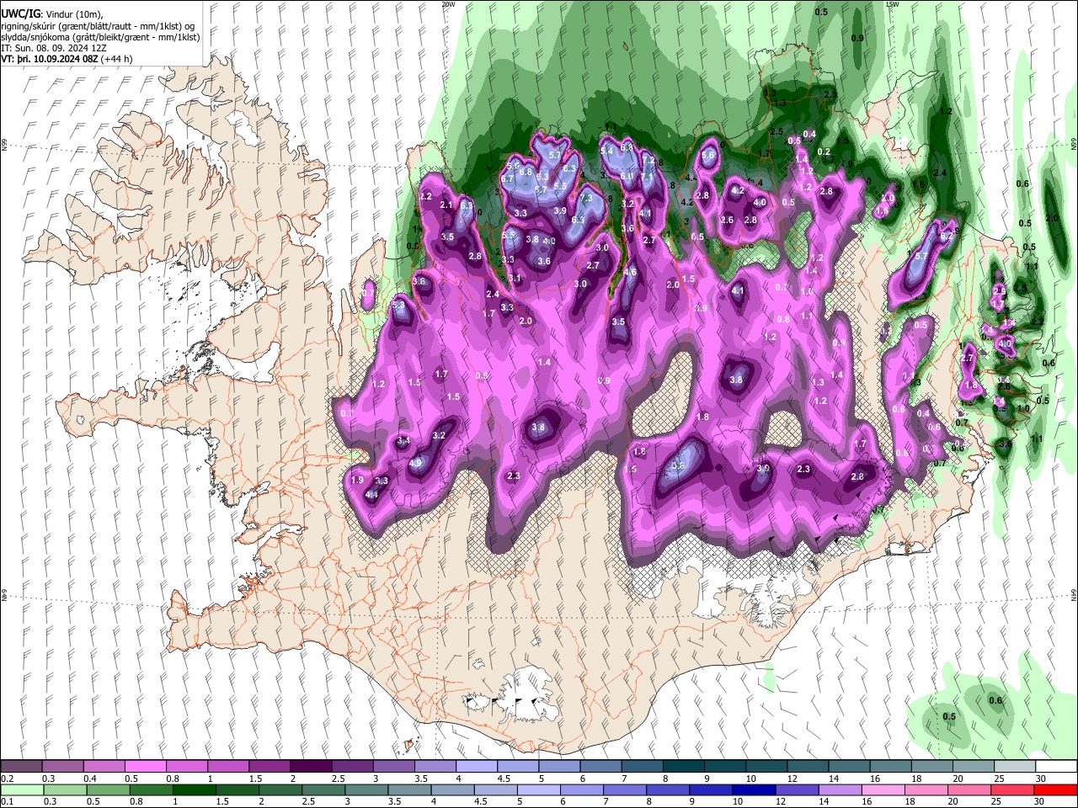Click the '0.2' label on the snow legend

(x=8, y=779)
